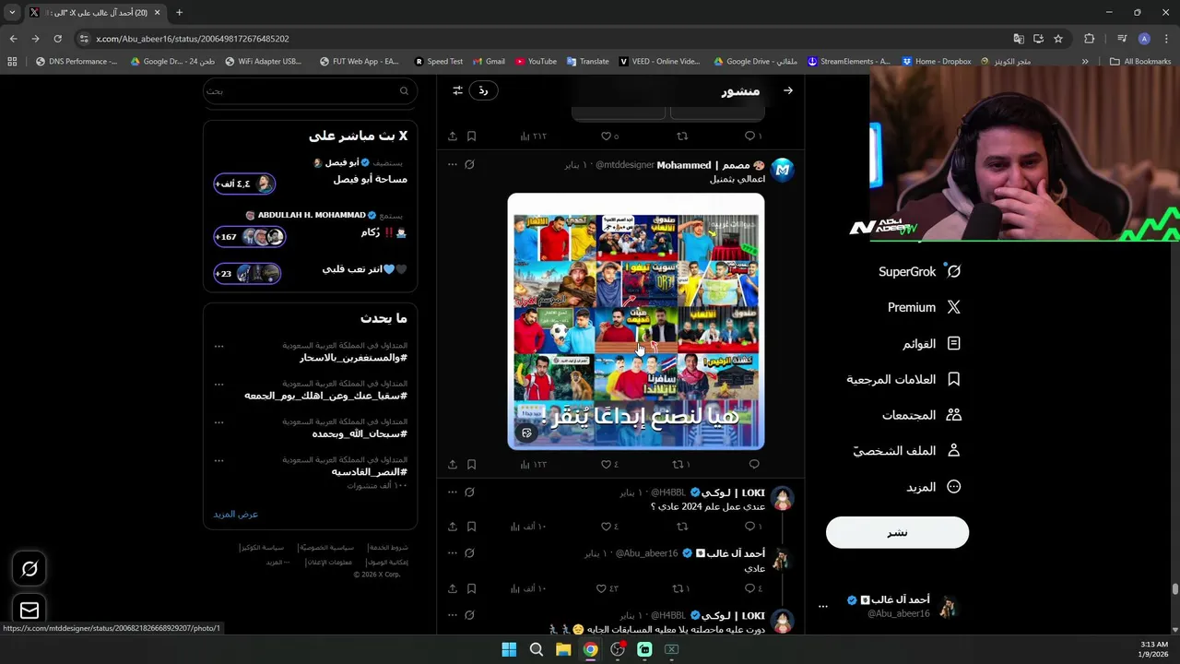
Task: Open العلامات المرجعية bookmarks page
Action: point(904,379)
